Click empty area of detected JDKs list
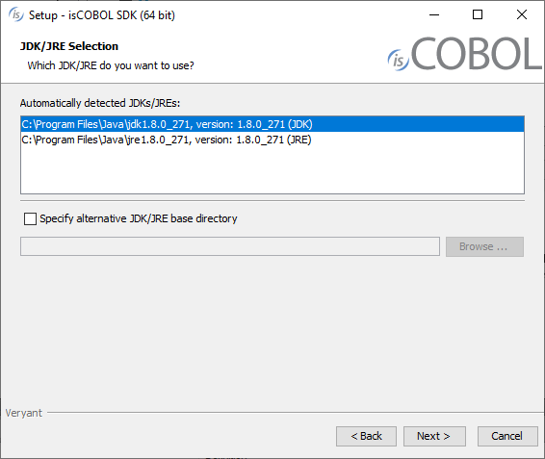 (x=272, y=170)
